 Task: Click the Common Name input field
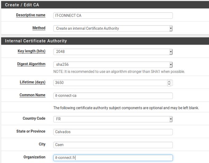113,96
